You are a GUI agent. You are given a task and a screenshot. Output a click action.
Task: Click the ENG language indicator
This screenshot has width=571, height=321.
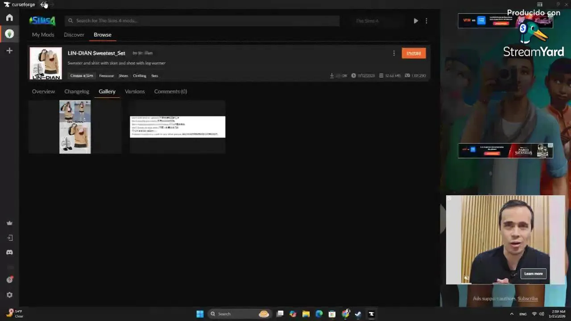(523, 314)
